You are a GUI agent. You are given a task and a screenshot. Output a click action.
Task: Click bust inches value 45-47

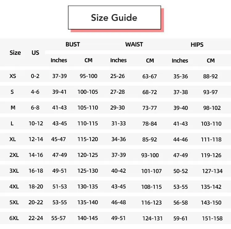click(58, 139)
